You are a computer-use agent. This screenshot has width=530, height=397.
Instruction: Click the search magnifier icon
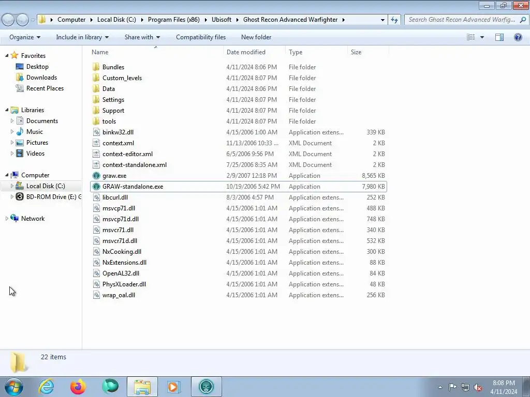(523, 20)
